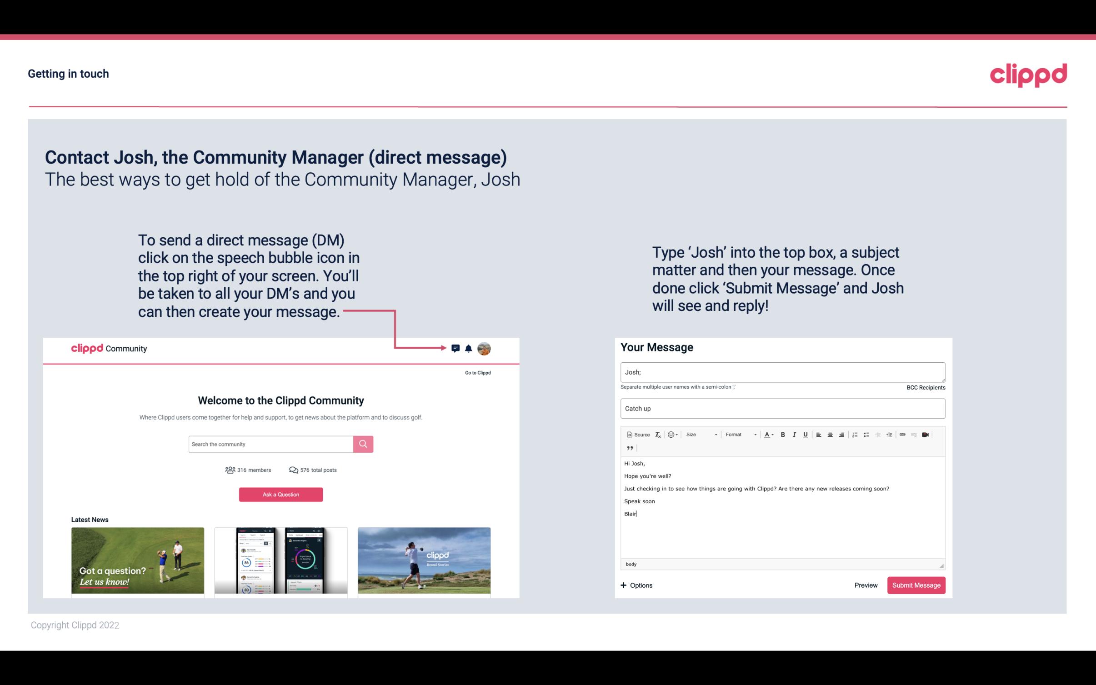
Task: Click the BCC Recipients toggle link
Action: [x=926, y=387]
